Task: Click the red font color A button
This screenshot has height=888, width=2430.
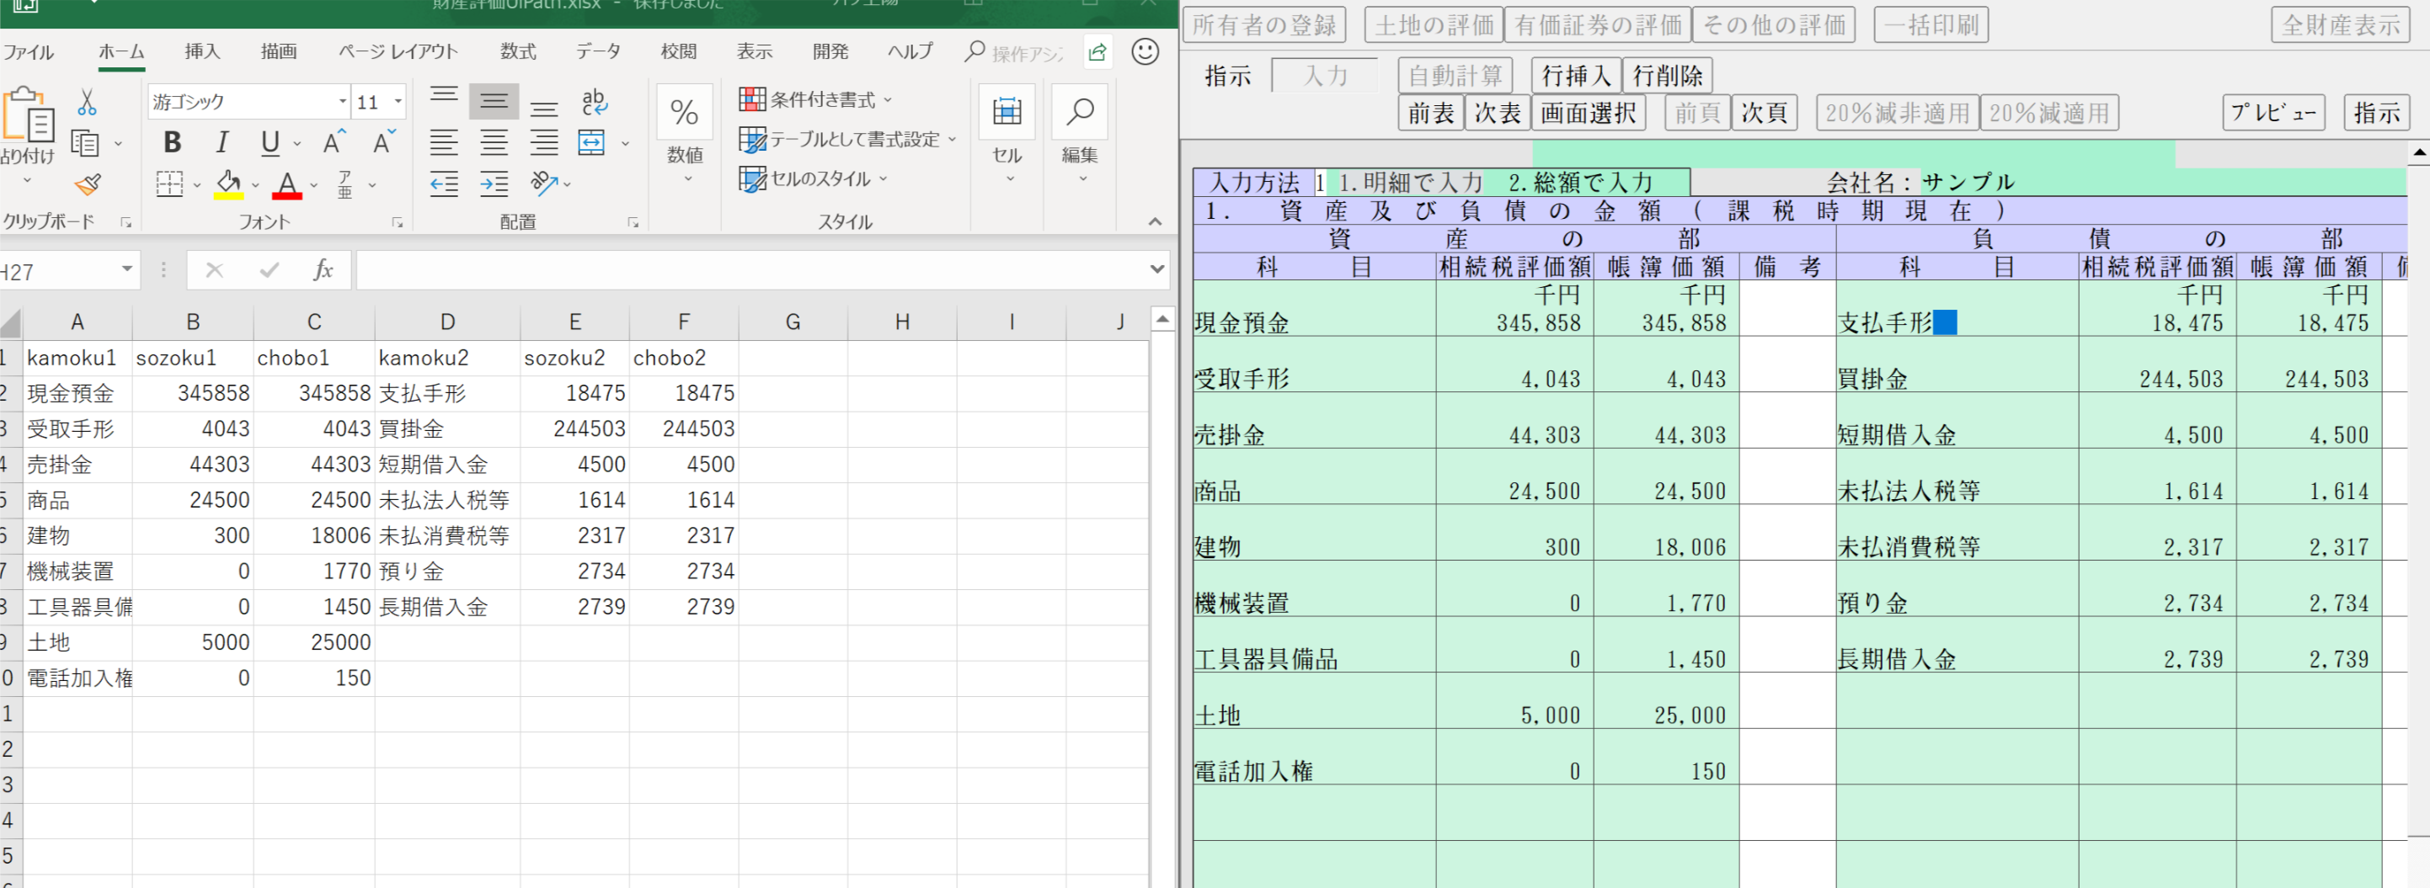Action: point(286,183)
